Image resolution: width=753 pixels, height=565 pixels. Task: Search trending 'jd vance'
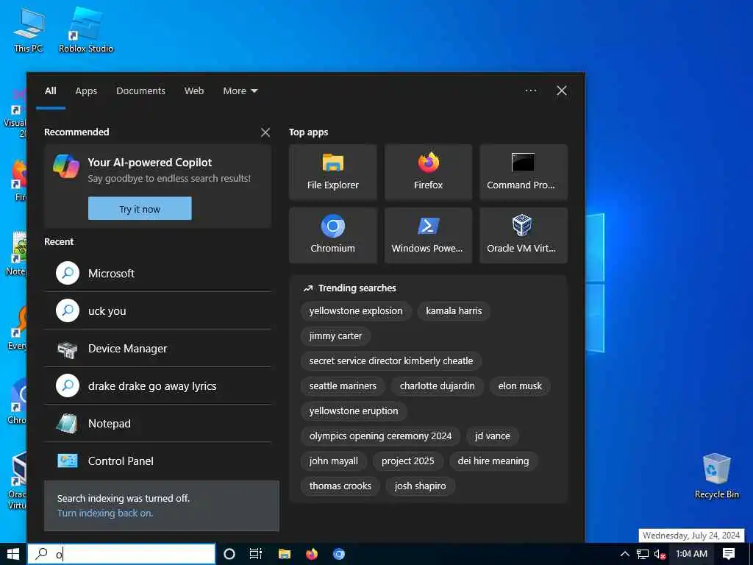493,436
